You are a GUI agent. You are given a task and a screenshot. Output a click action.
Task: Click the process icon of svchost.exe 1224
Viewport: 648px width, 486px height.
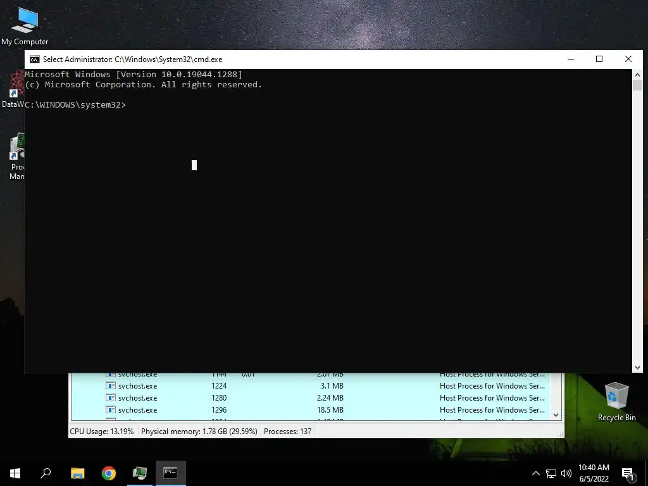110,385
